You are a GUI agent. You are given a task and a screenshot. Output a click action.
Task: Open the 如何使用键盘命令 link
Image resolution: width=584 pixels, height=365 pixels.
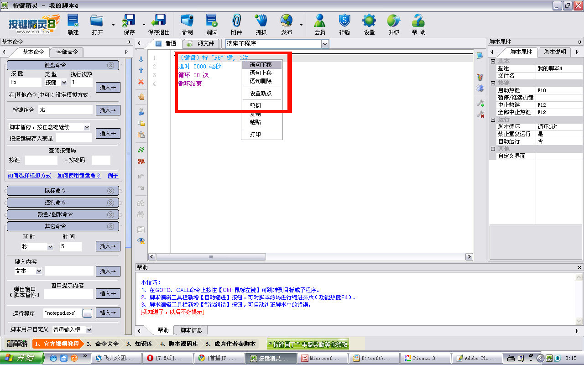[x=79, y=176]
